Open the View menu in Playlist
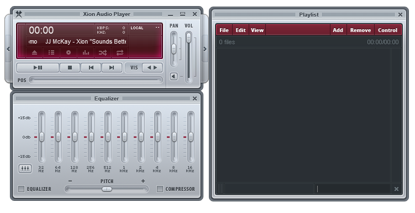 pos(258,30)
